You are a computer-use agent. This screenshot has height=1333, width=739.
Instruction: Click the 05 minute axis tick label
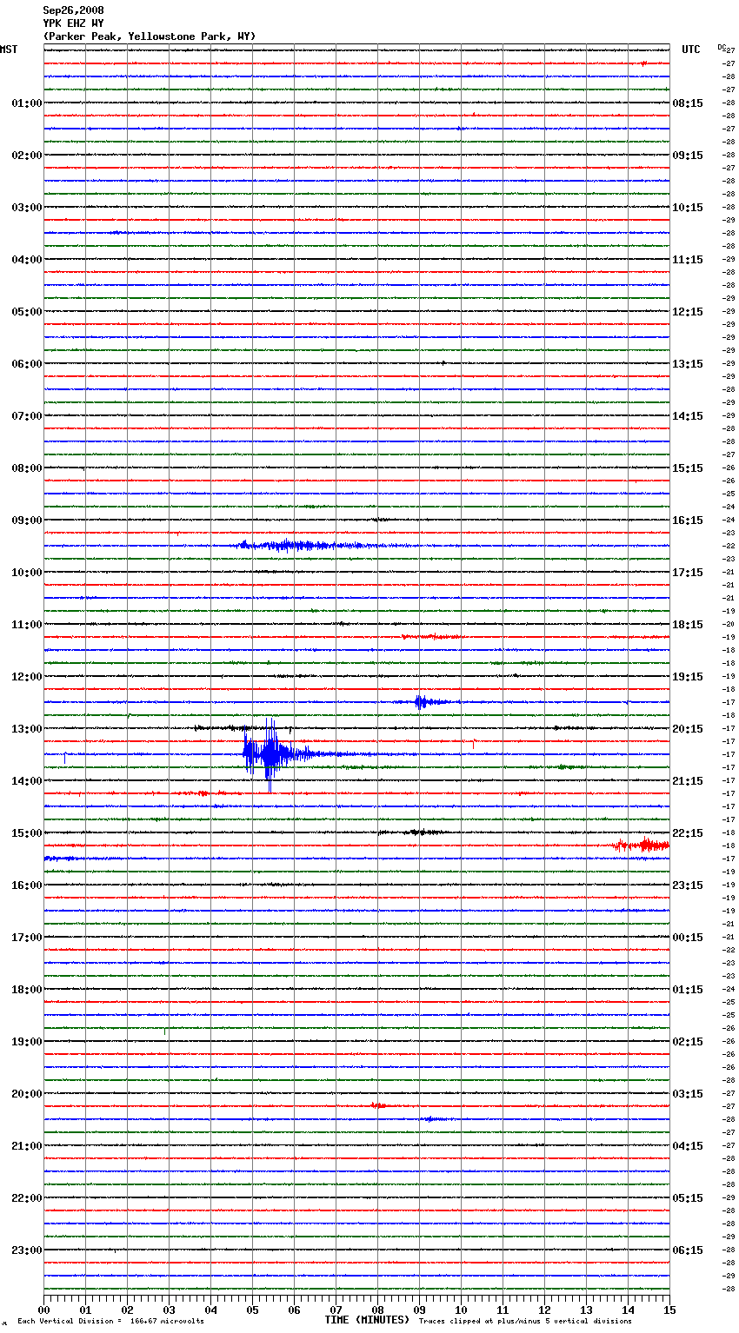point(252,1310)
